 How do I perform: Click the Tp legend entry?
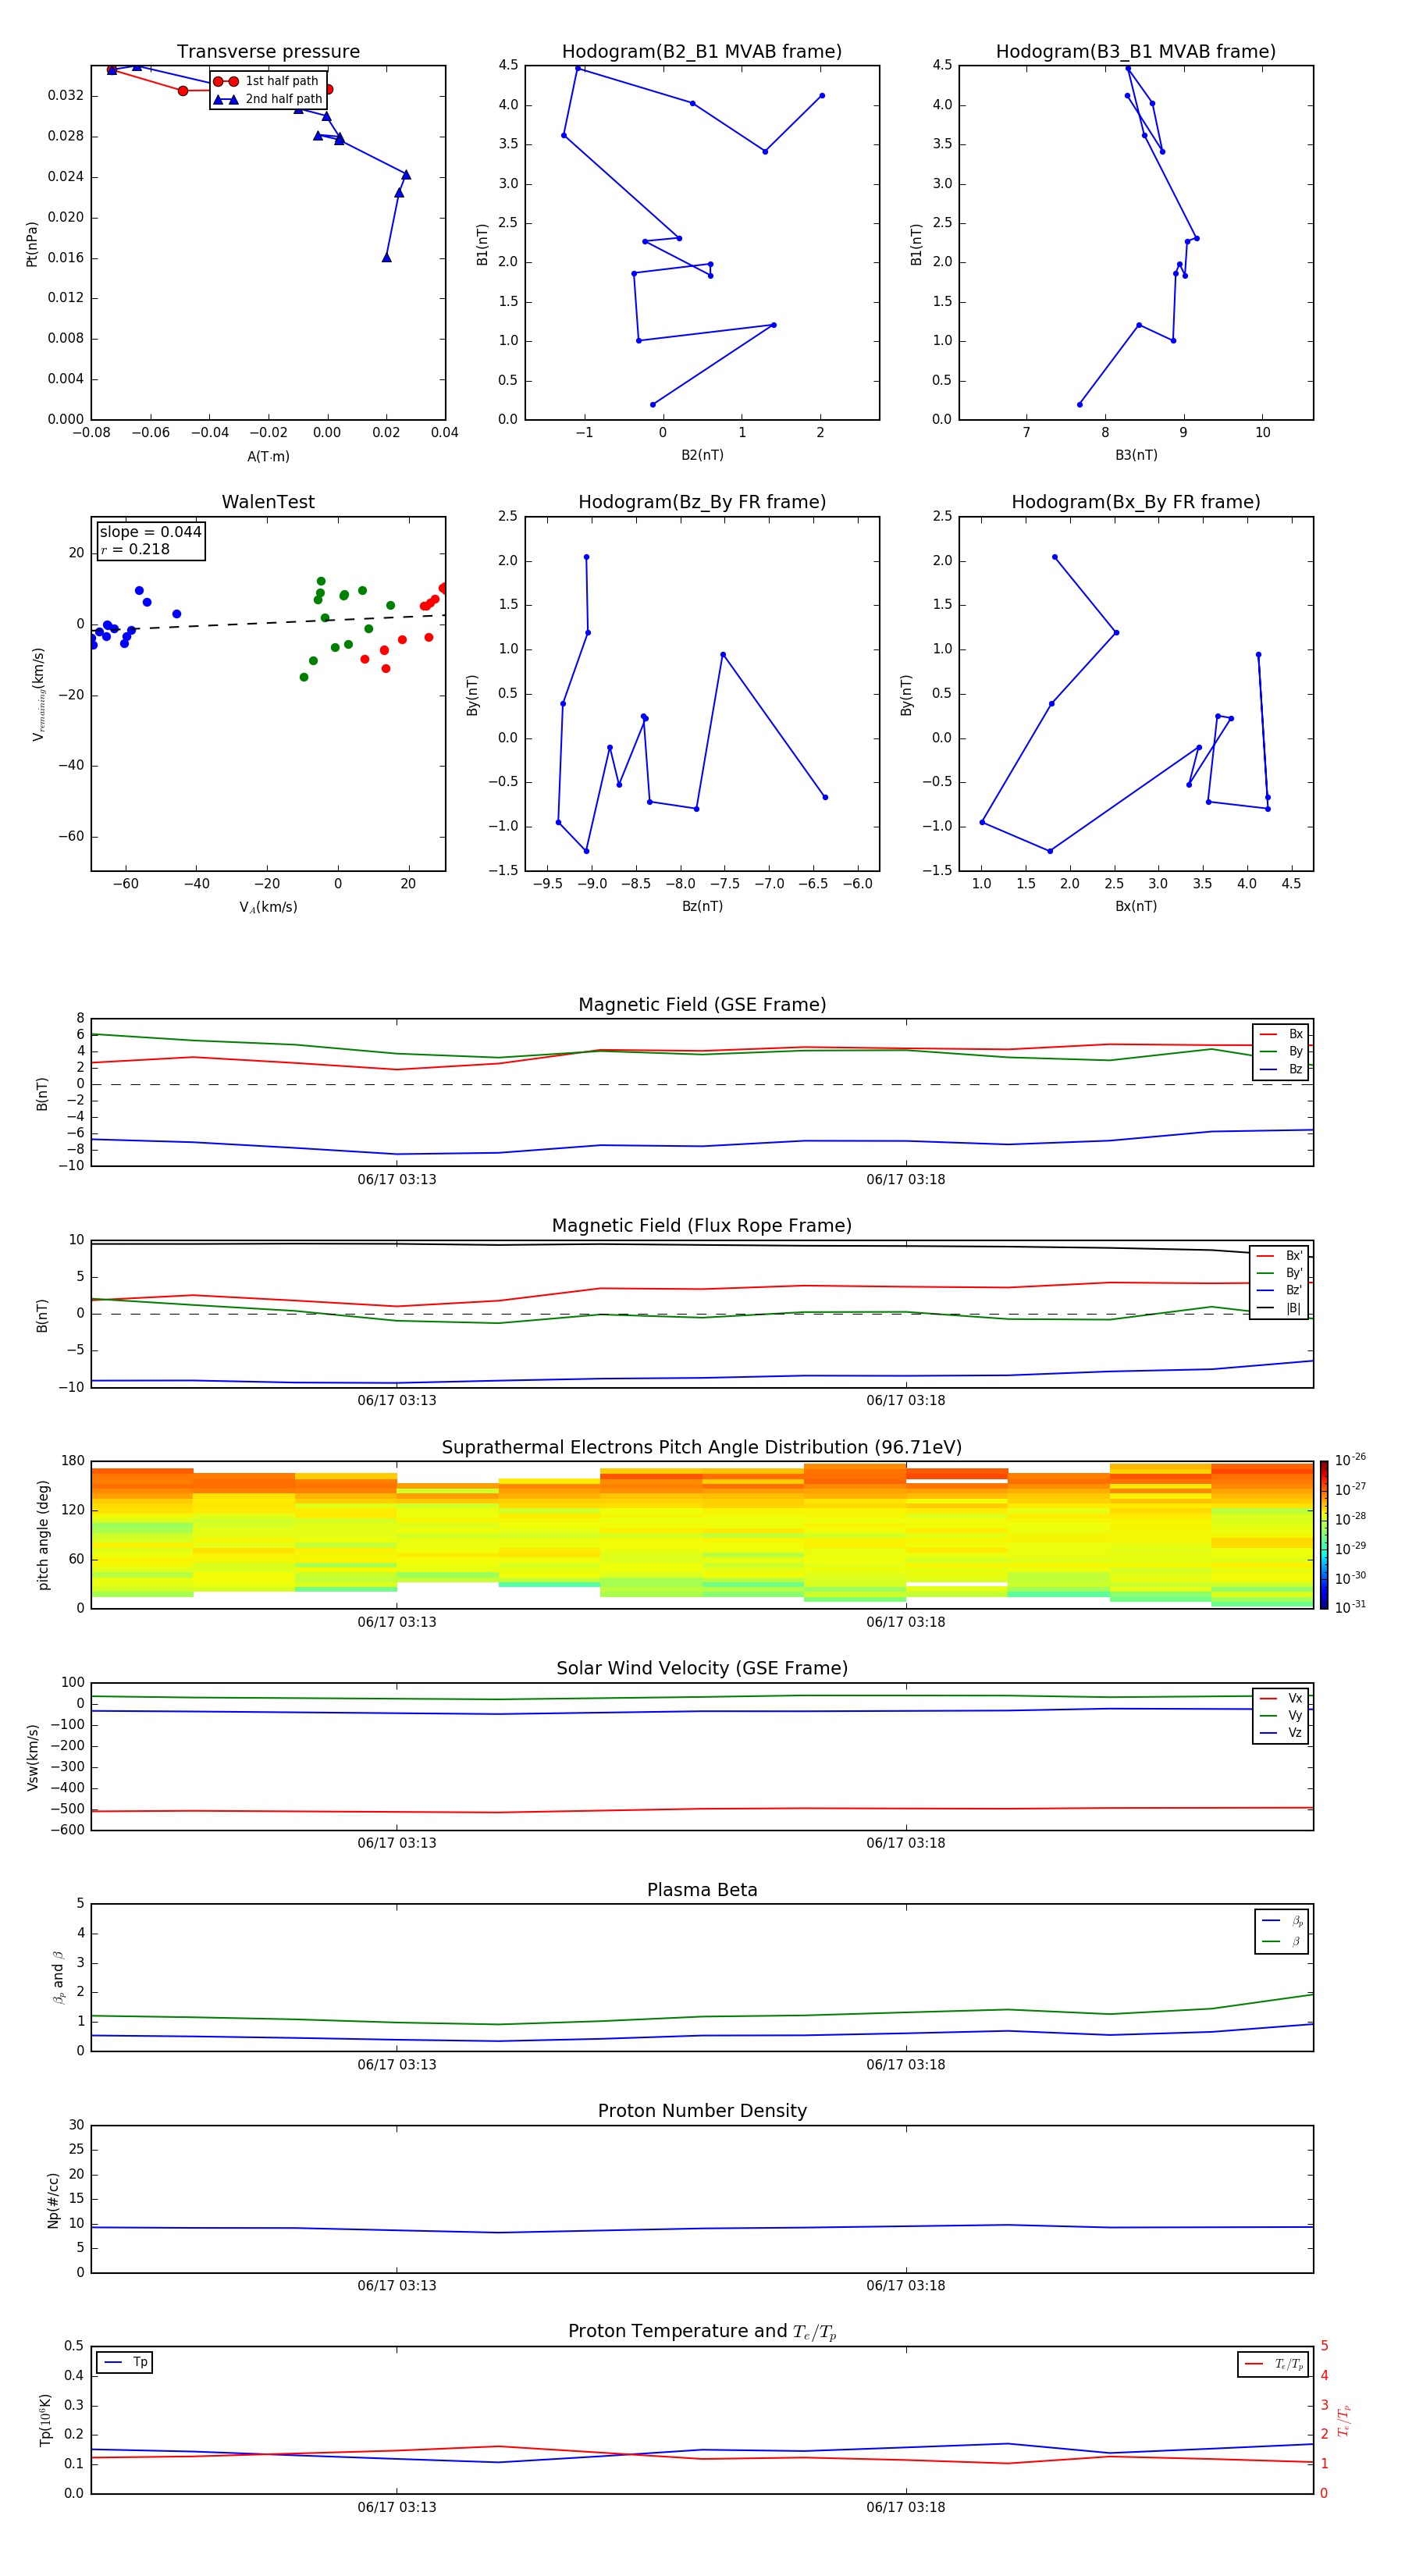click(x=125, y=2362)
